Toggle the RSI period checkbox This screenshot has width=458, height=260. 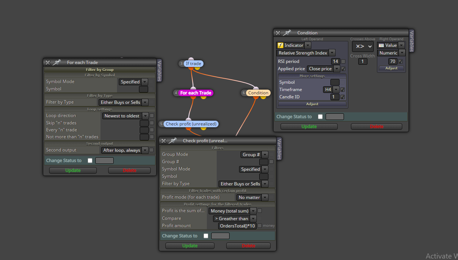[x=343, y=61]
